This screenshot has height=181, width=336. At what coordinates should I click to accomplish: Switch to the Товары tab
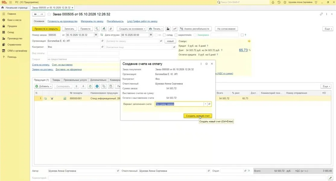56,80
